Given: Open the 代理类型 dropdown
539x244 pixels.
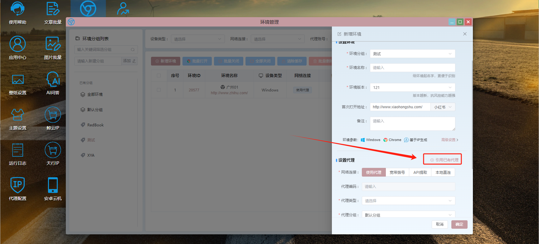Looking at the screenshot, I should pos(408,201).
